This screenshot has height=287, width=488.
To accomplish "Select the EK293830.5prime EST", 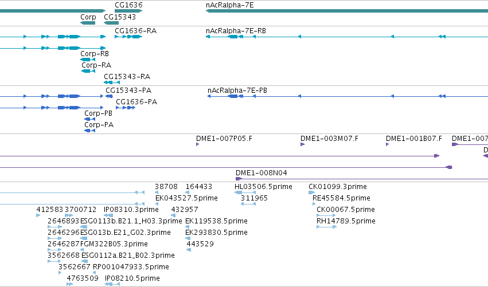I will pos(188,238).
